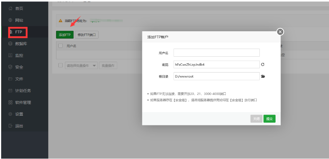Click the globe icon beside 网站
The image size is (329, 159).
pos(10,20)
